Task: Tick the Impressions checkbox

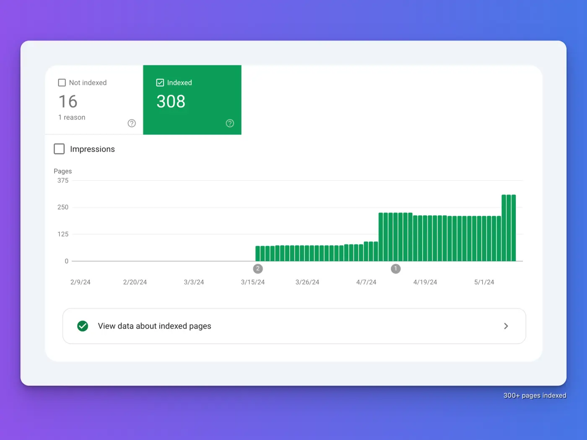Action: tap(59, 149)
